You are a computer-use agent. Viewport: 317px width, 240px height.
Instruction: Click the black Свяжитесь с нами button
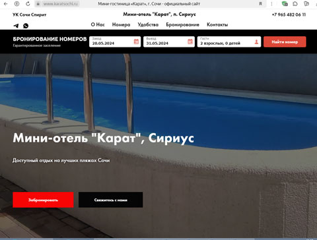111,200
